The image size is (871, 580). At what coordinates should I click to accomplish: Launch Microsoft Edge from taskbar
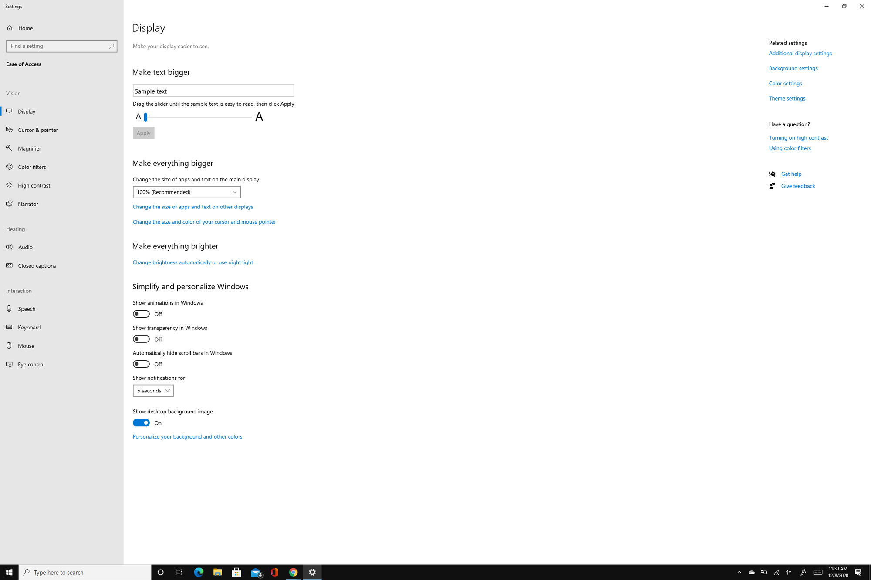199,572
